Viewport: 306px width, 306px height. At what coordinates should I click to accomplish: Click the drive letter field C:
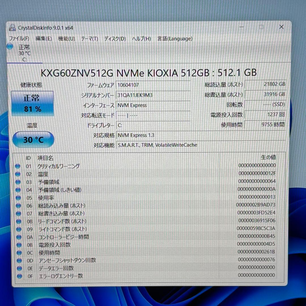point(153,125)
